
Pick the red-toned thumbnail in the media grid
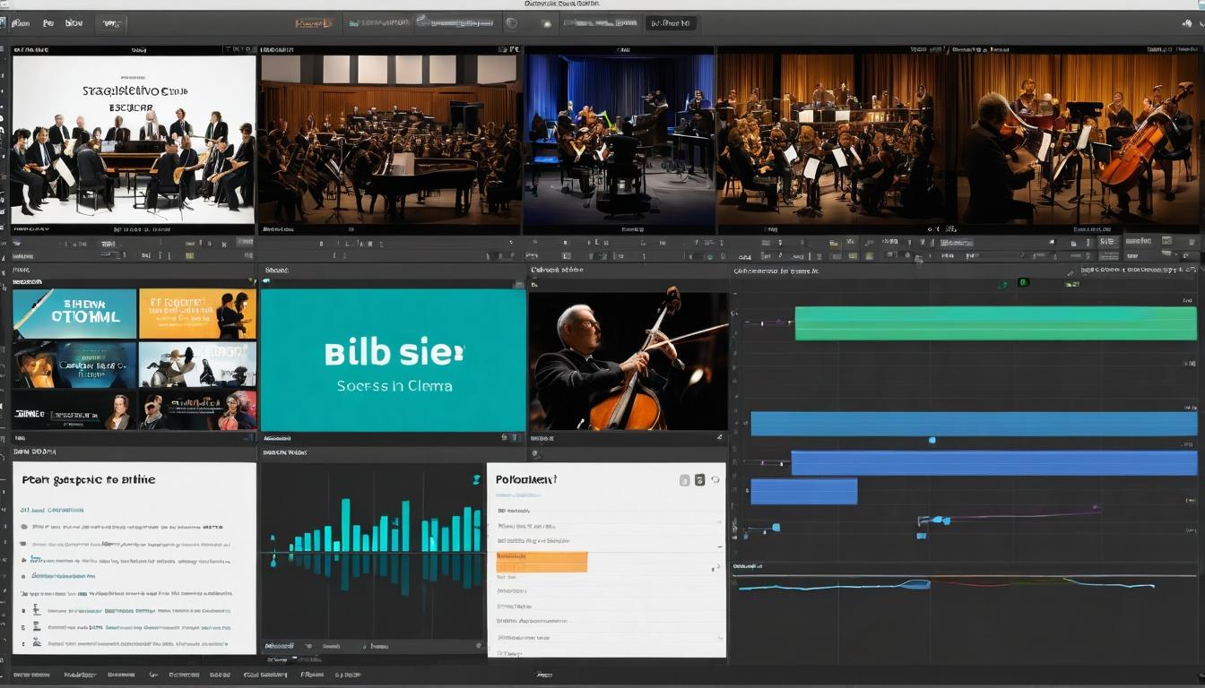tap(197, 410)
